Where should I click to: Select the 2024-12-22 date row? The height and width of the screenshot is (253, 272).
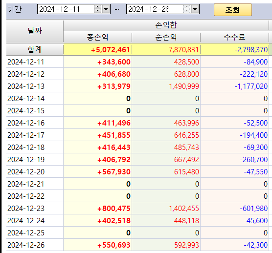tap(35, 196)
